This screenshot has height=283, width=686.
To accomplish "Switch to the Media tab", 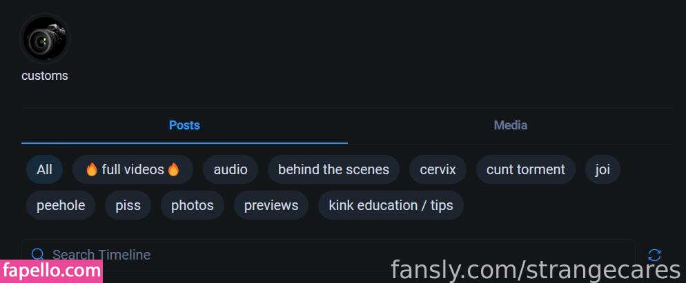I will click(x=511, y=125).
